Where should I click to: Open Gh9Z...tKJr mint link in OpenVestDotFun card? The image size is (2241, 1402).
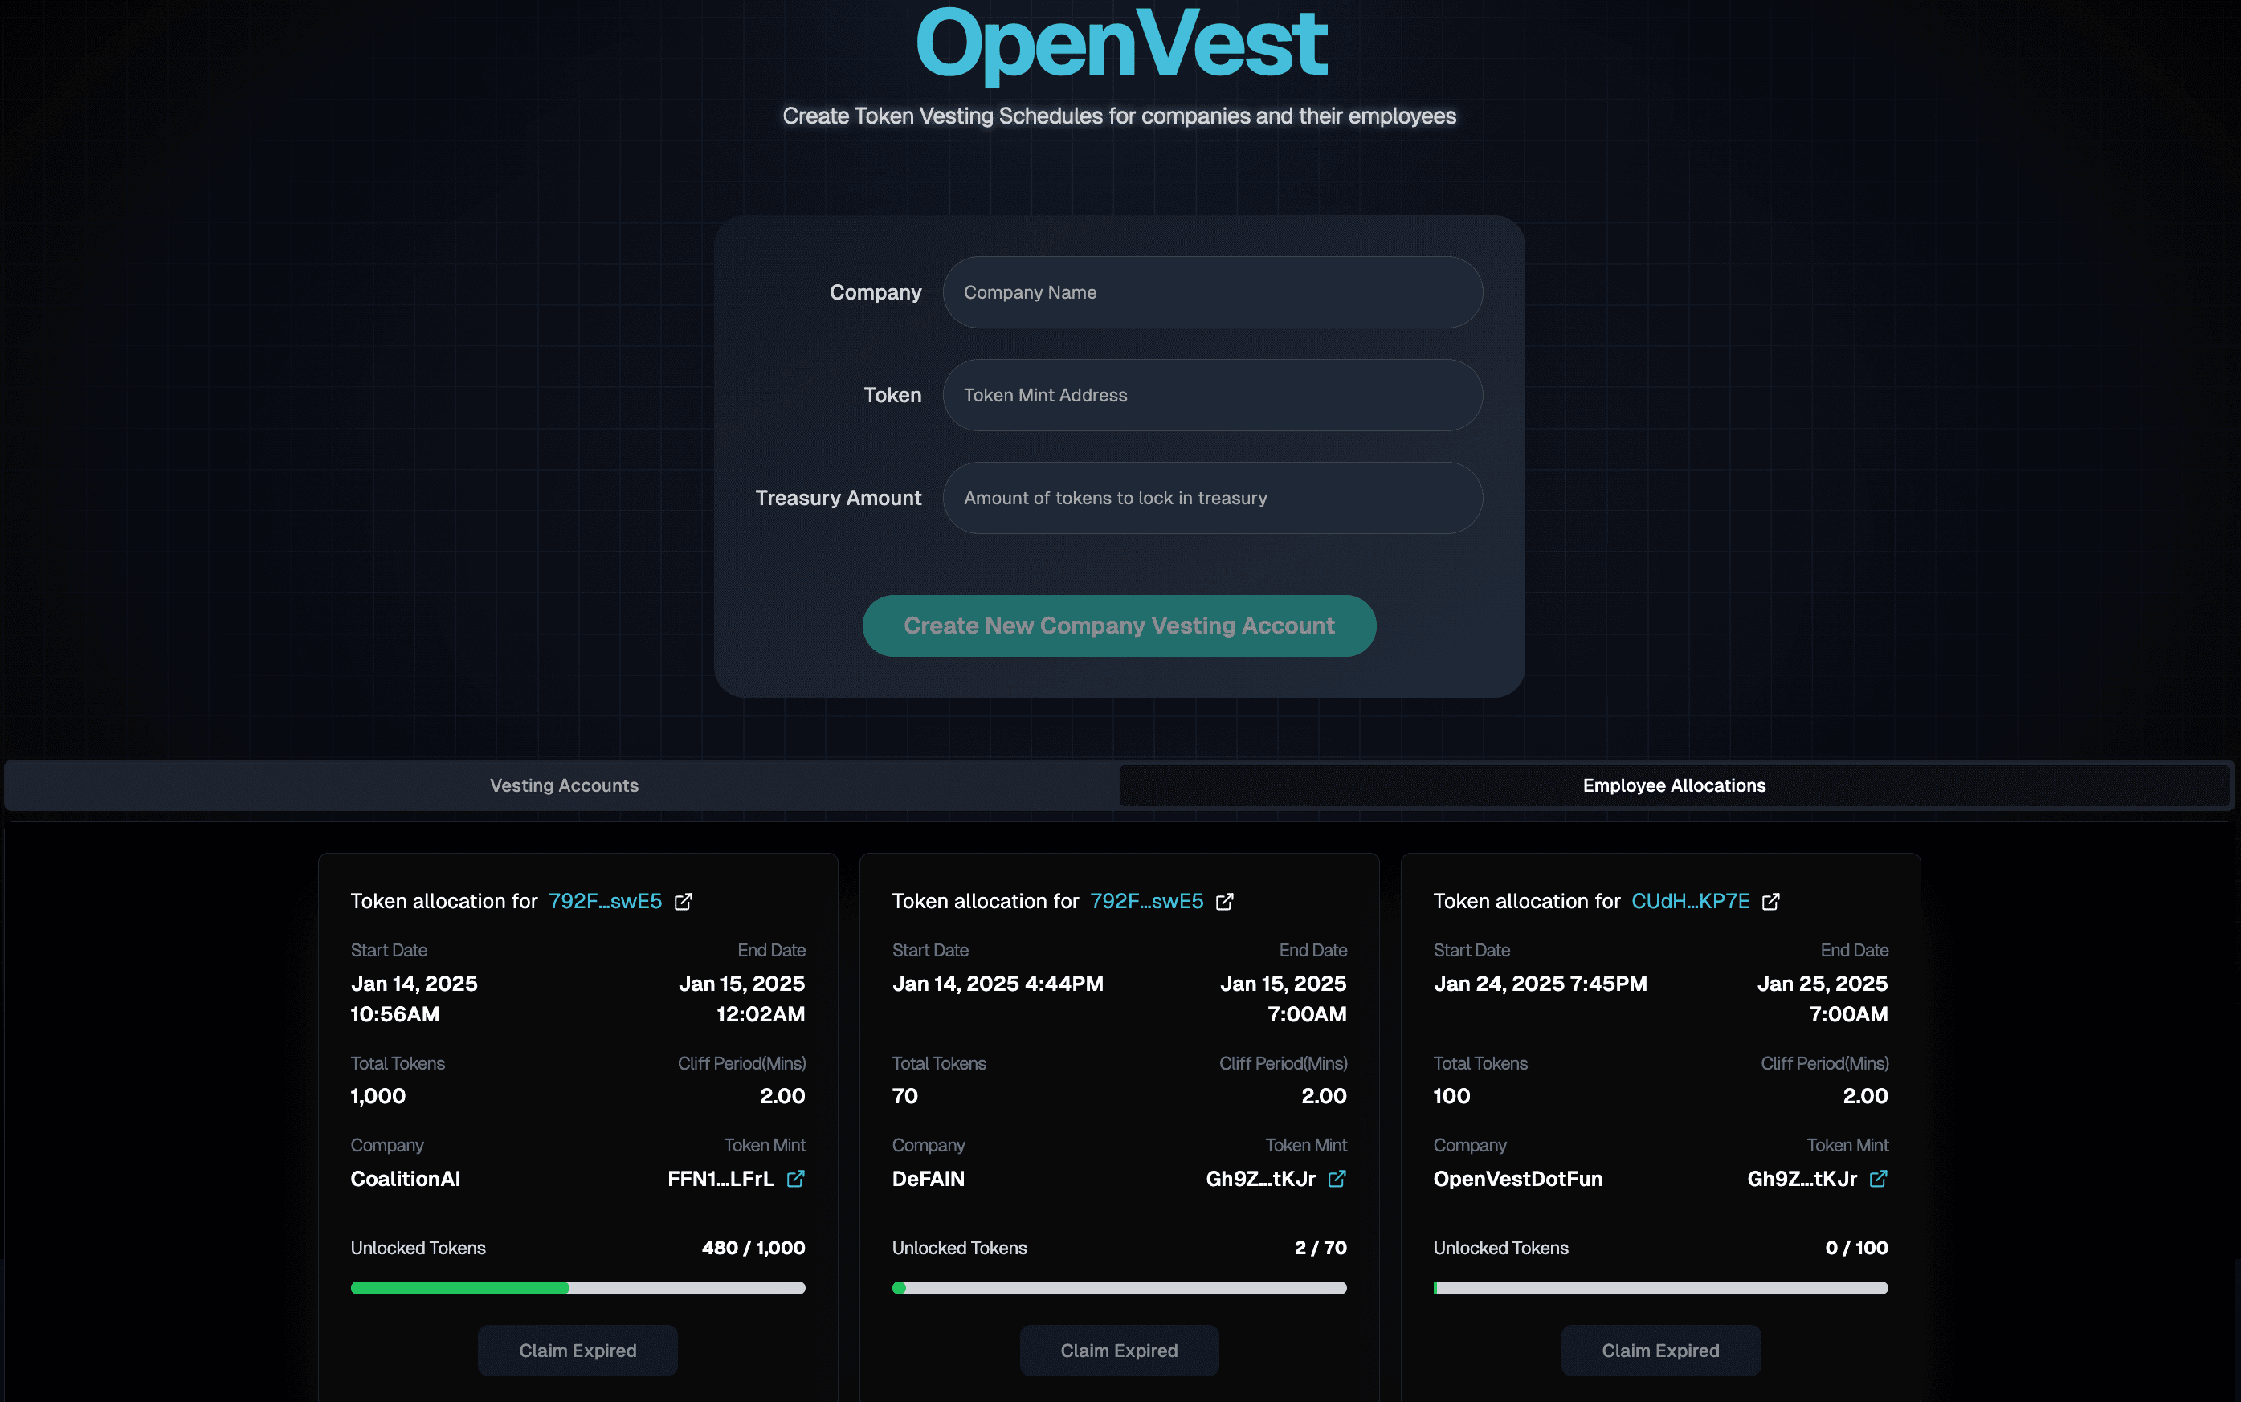[x=1880, y=1179]
